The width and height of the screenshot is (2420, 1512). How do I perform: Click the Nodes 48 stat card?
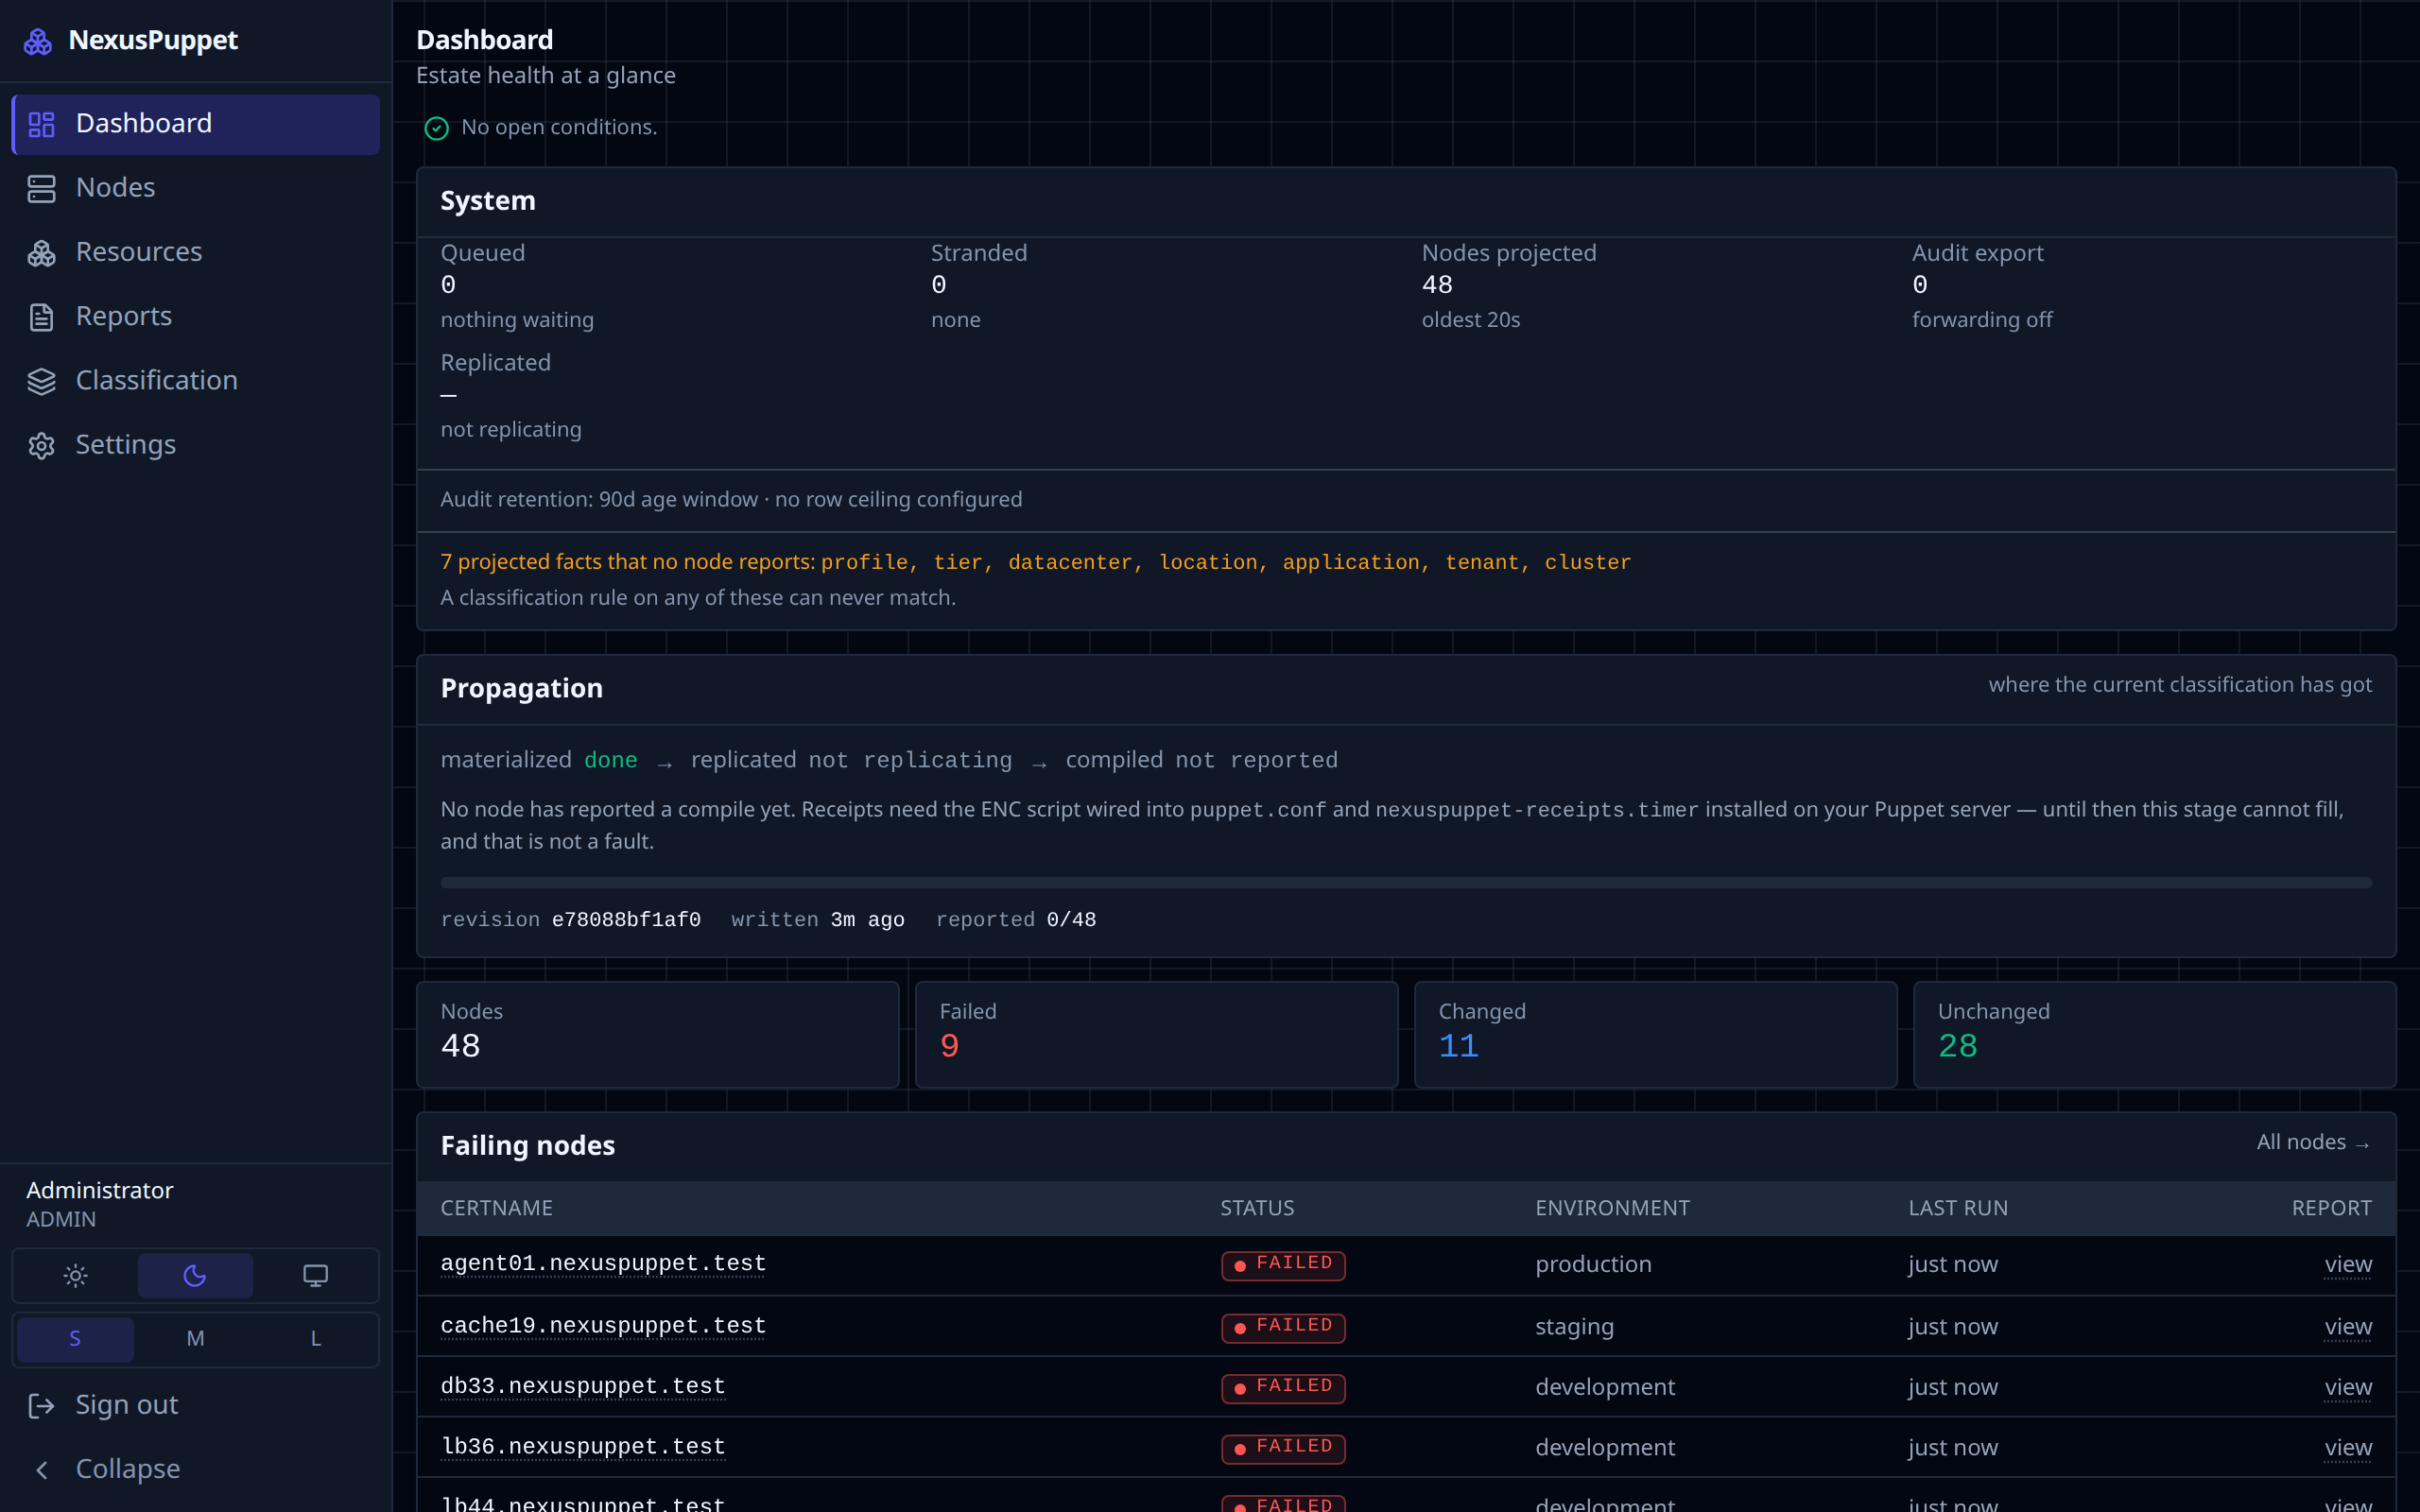click(x=658, y=1035)
